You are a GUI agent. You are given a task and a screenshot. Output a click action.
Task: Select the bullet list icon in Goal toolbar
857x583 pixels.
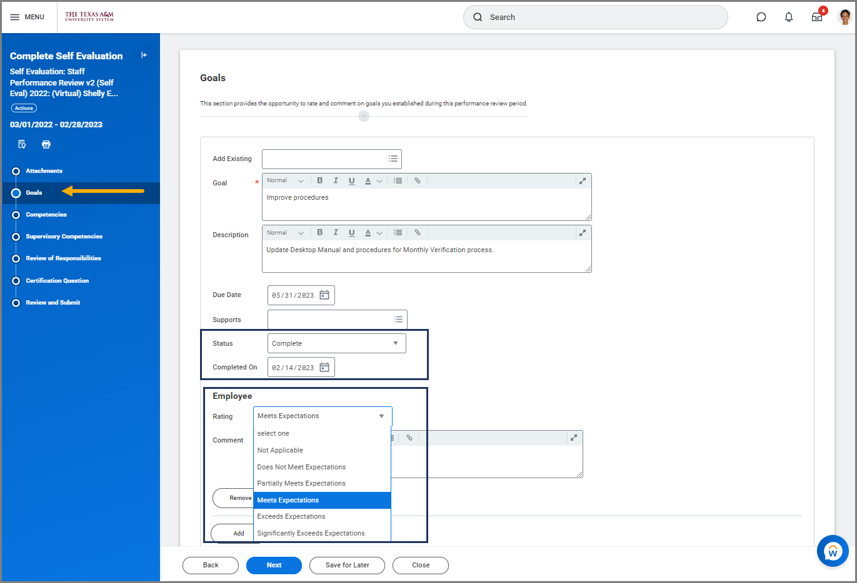tap(398, 180)
